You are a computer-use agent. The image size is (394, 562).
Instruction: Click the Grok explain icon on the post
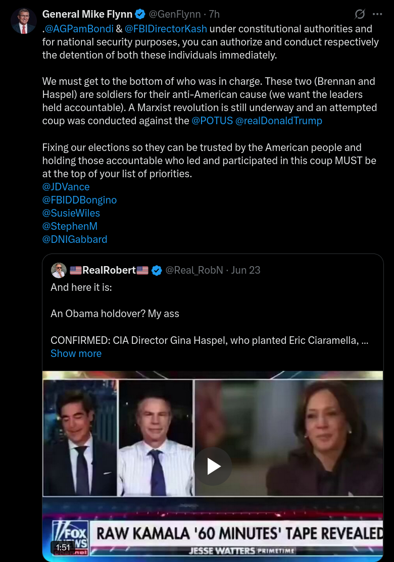360,14
